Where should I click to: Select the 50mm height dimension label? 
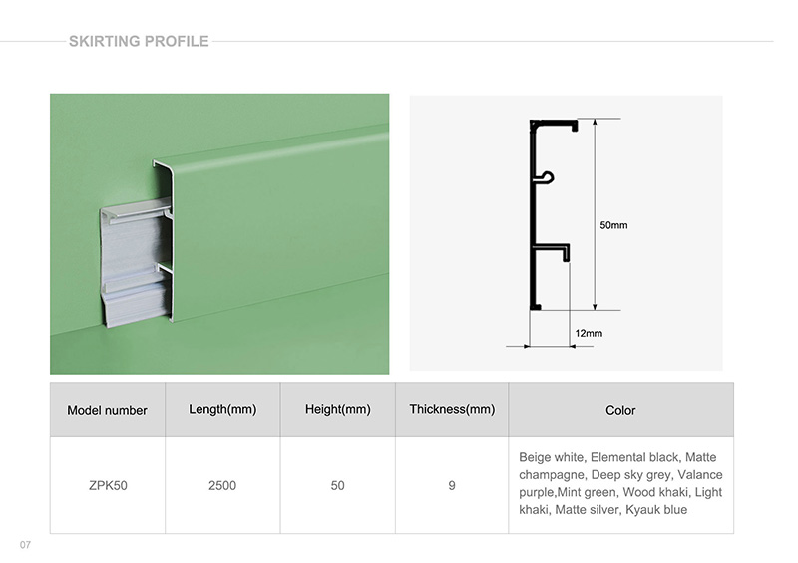pos(613,225)
